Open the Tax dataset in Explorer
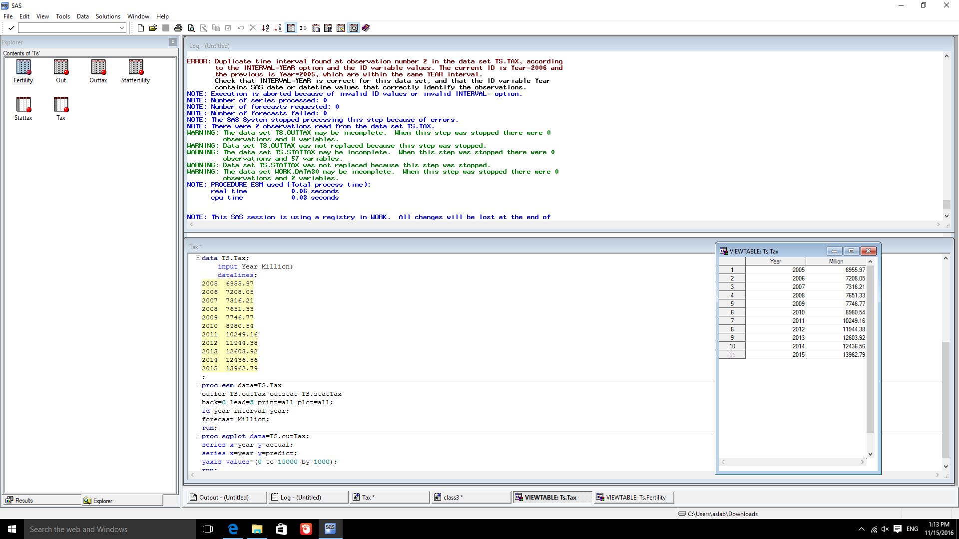Viewport: 959px width, 539px height. [60, 105]
